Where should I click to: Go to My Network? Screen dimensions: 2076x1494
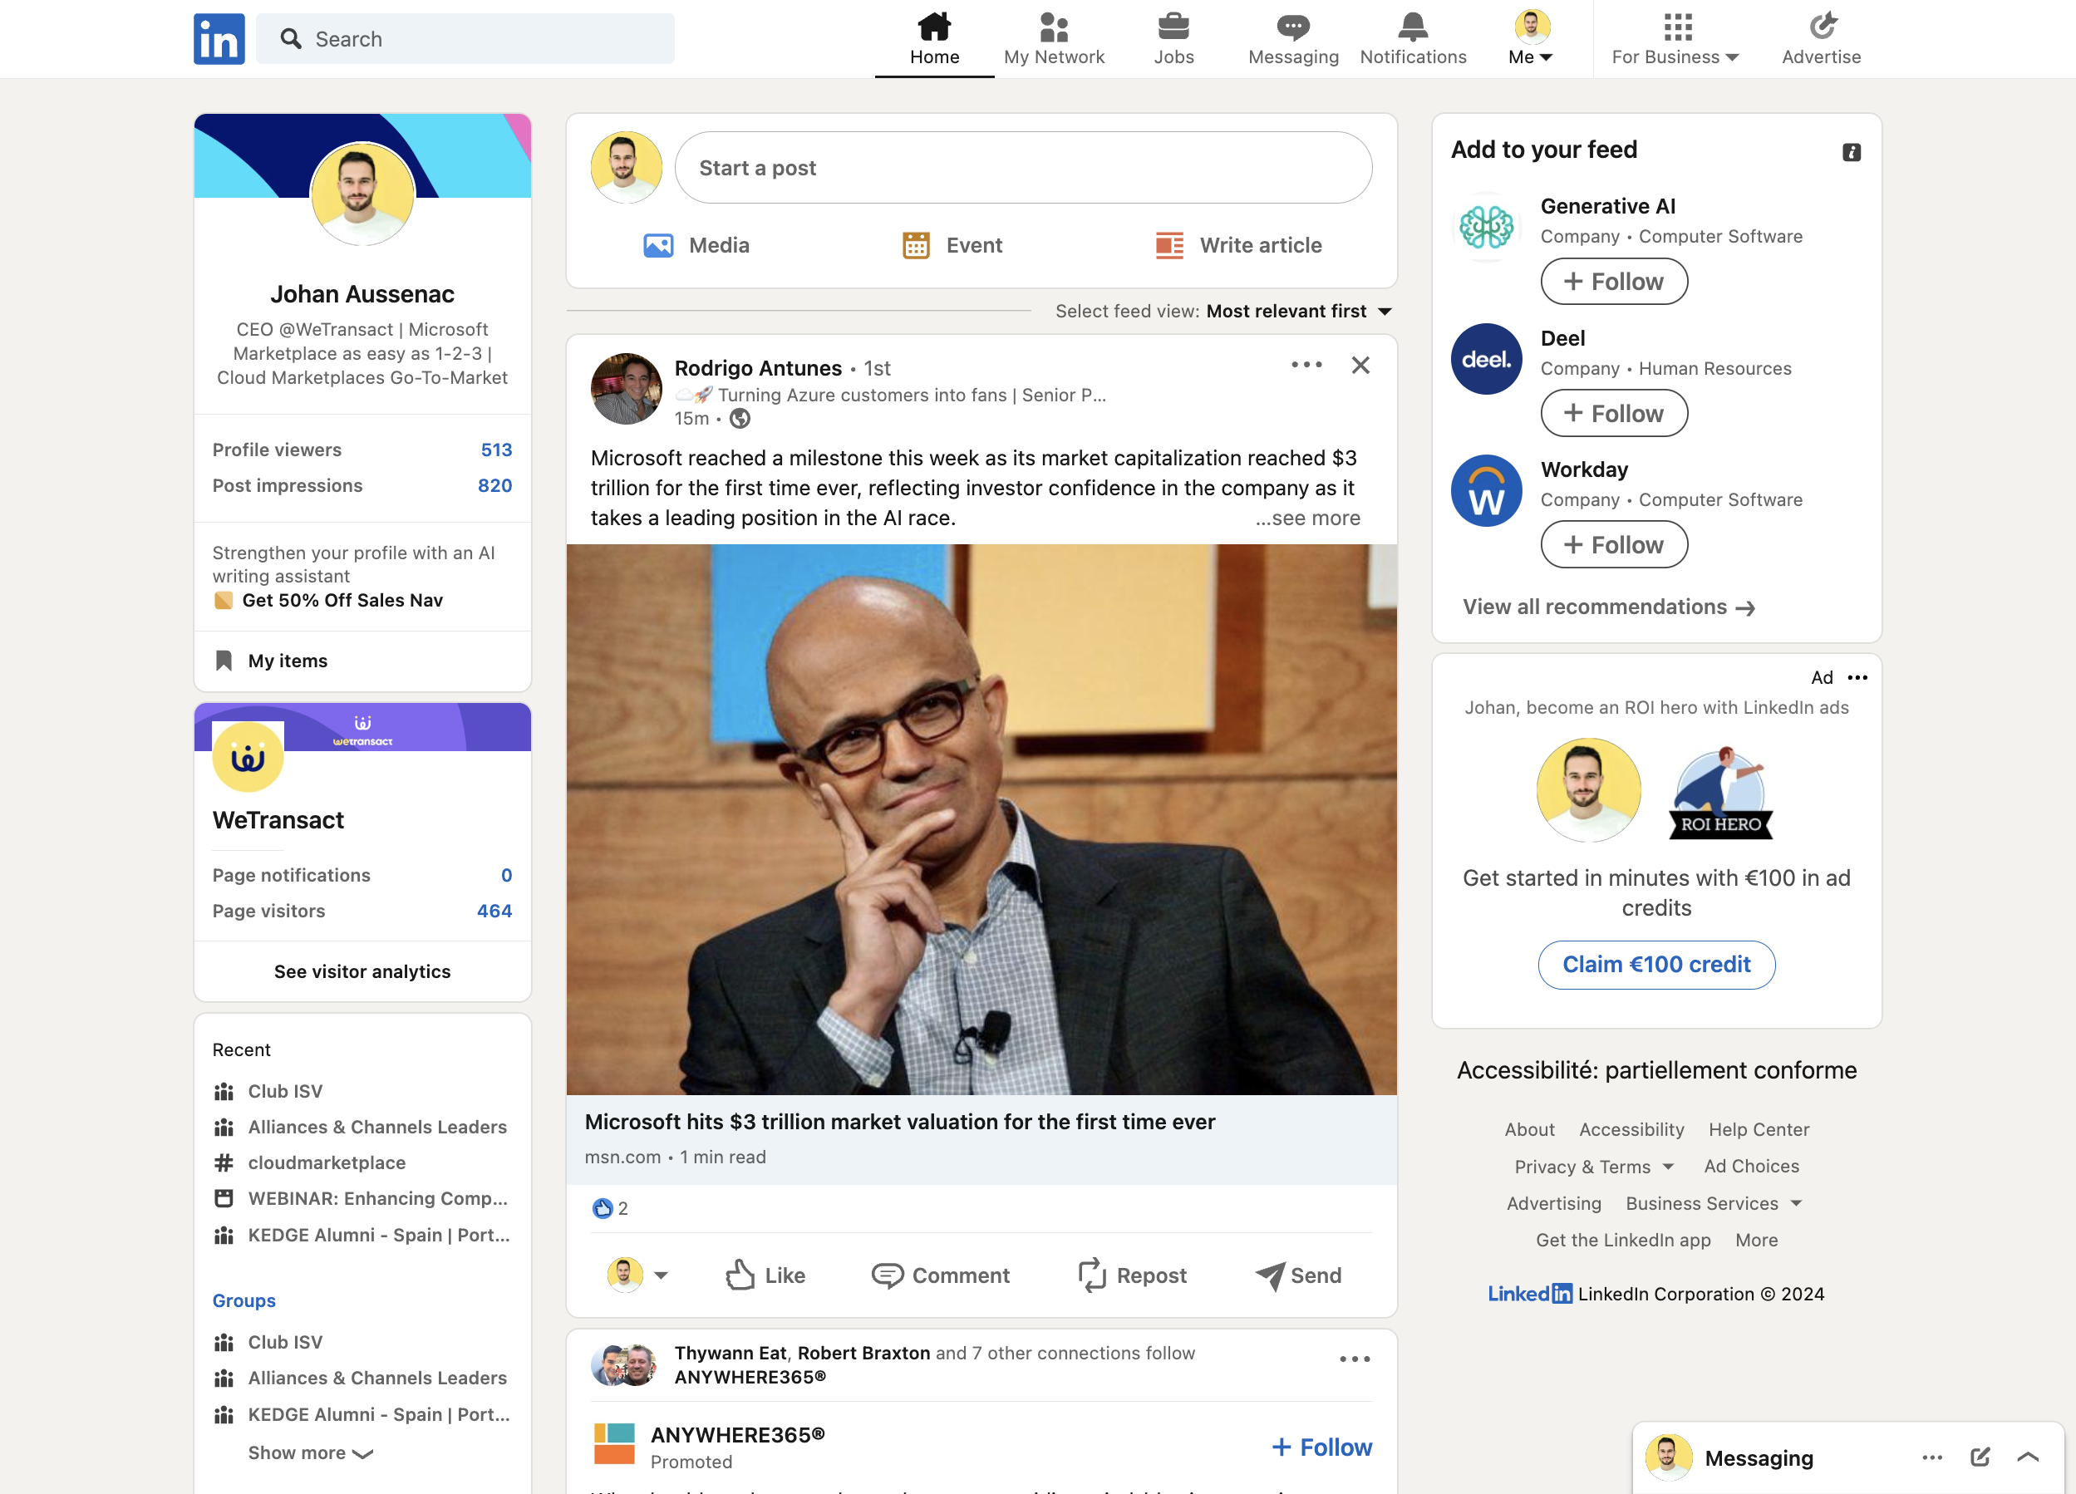1054,38
